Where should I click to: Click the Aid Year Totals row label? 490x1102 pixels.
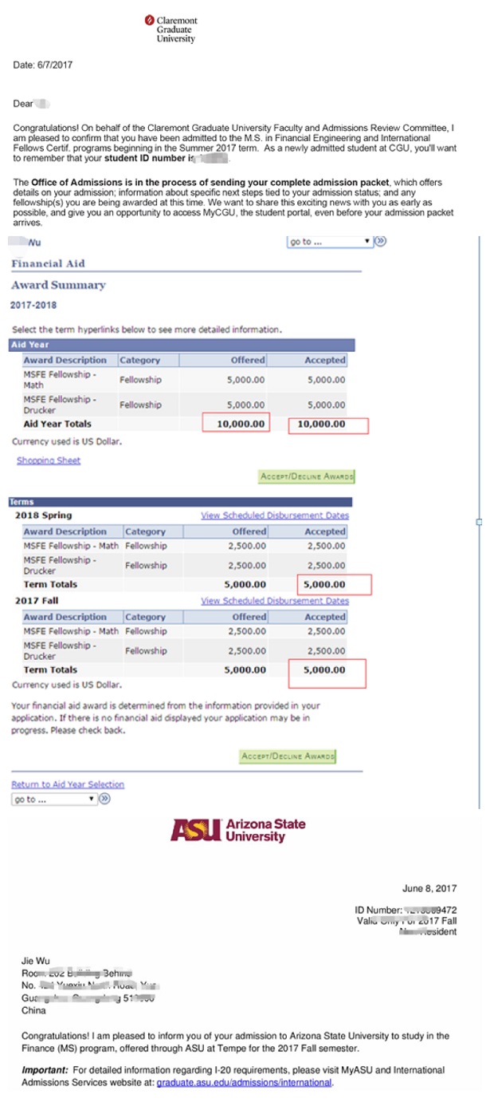point(57,424)
